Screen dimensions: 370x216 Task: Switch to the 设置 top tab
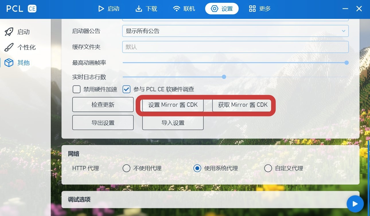[222, 9]
